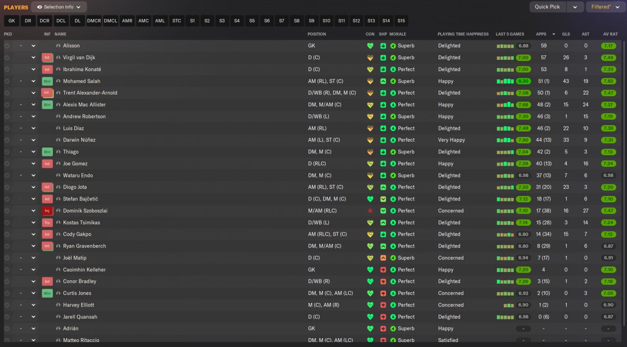
Task: Click Alisson's 7.17 average rating pill
Action: (x=608, y=46)
